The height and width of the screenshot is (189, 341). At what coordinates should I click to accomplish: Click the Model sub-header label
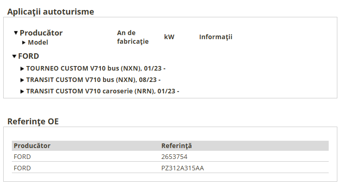pos(38,42)
